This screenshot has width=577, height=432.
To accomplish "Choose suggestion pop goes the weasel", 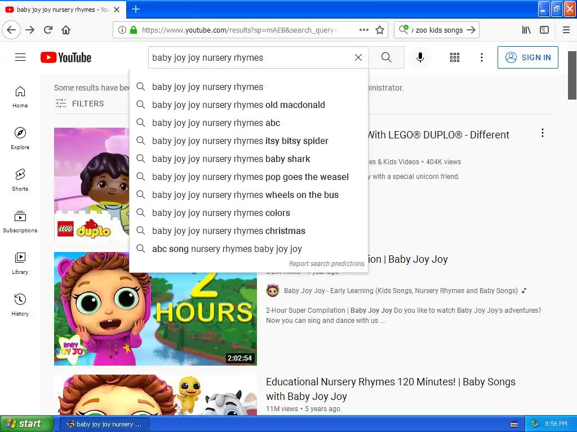I will tap(248, 177).
